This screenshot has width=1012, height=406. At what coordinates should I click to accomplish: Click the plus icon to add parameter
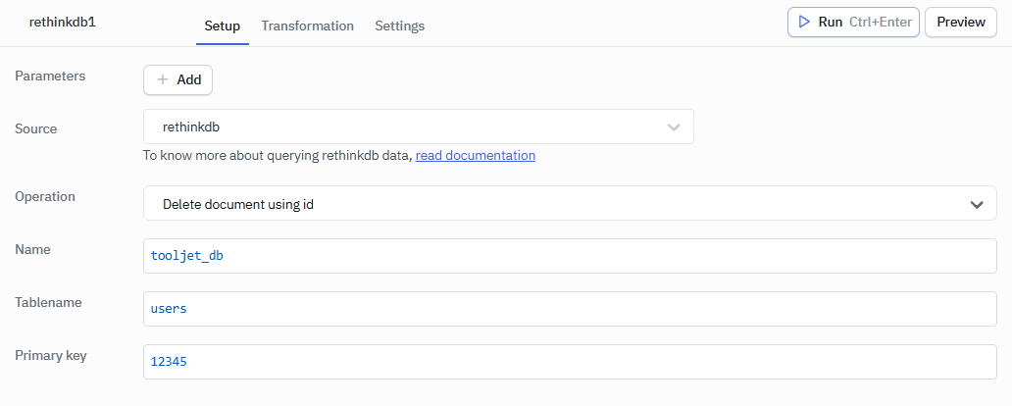click(163, 80)
